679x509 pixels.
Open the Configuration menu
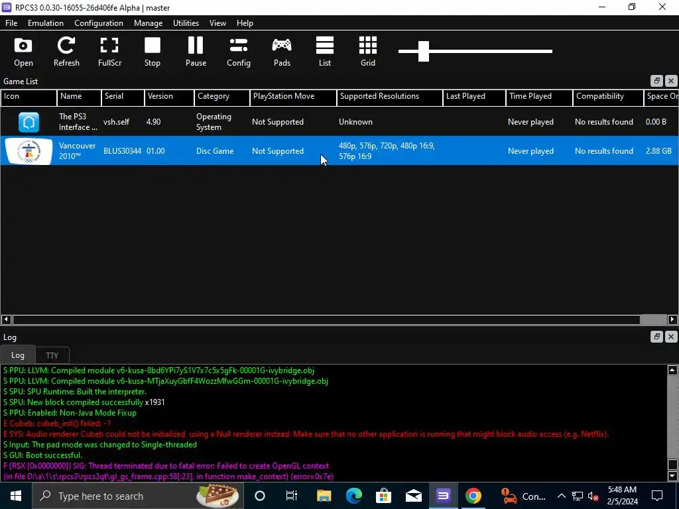coord(99,23)
